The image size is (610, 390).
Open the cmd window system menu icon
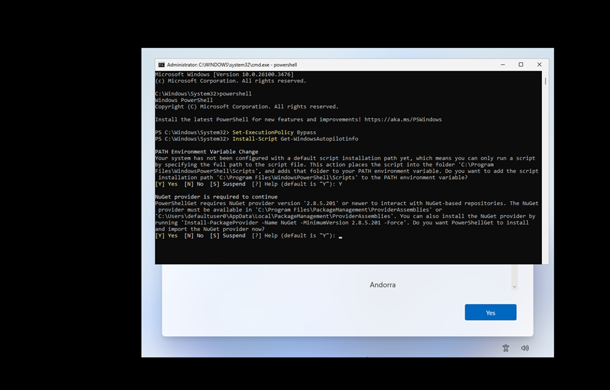pos(161,65)
